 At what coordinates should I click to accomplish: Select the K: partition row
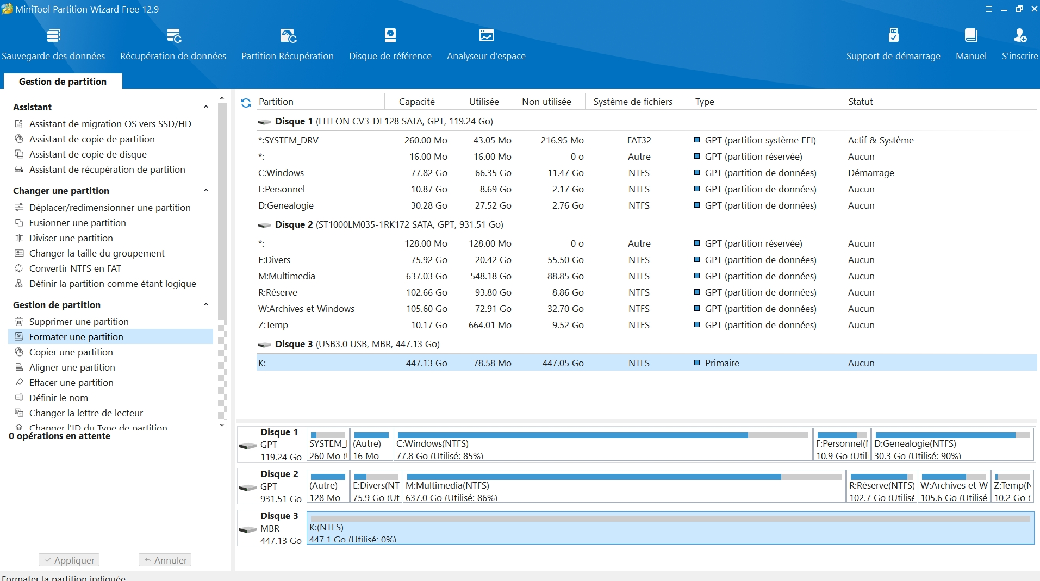[646, 363]
